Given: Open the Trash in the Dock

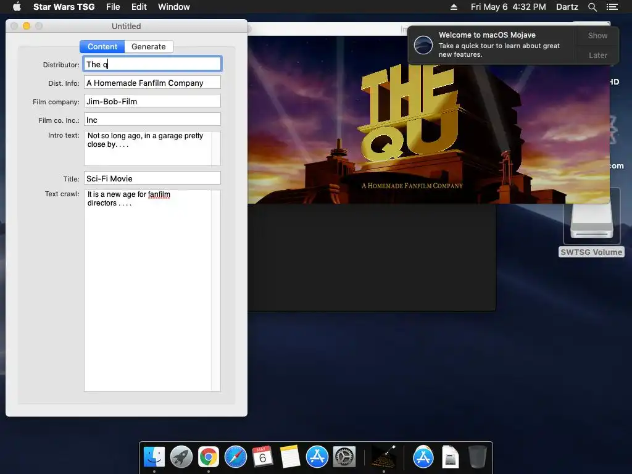Looking at the screenshot, I should click(x=477, y=457).
